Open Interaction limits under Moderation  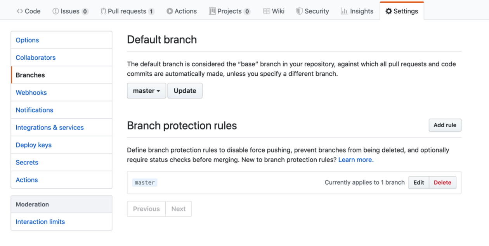40,222
